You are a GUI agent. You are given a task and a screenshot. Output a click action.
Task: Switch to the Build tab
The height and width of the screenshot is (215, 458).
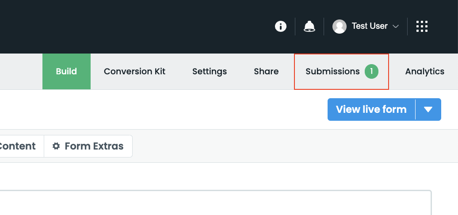pyautogui.click(x=66, y=71)
